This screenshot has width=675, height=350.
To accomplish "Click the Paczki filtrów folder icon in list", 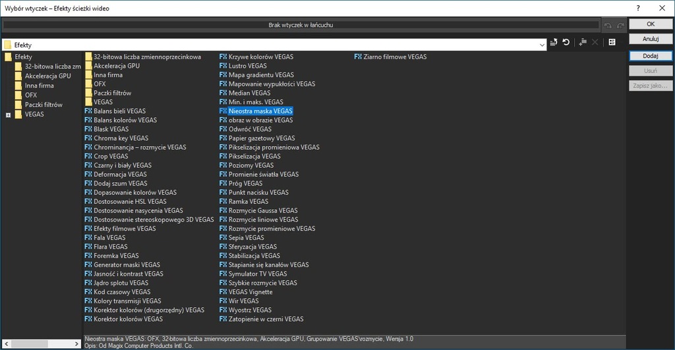I will [x=89, y=93].
